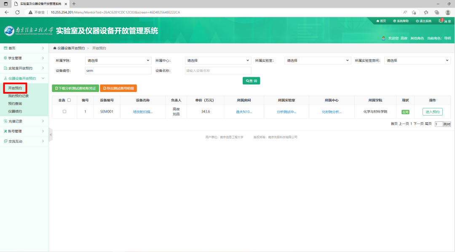The height and width of the screenshot is (252, 455).
Task: Click the browser back arrow
Action: tap(7, 12)
